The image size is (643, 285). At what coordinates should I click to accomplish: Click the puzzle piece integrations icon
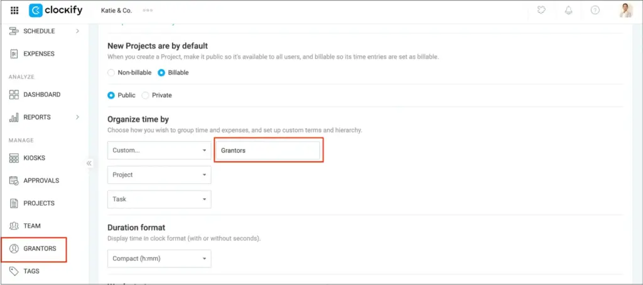pos(542,11)
